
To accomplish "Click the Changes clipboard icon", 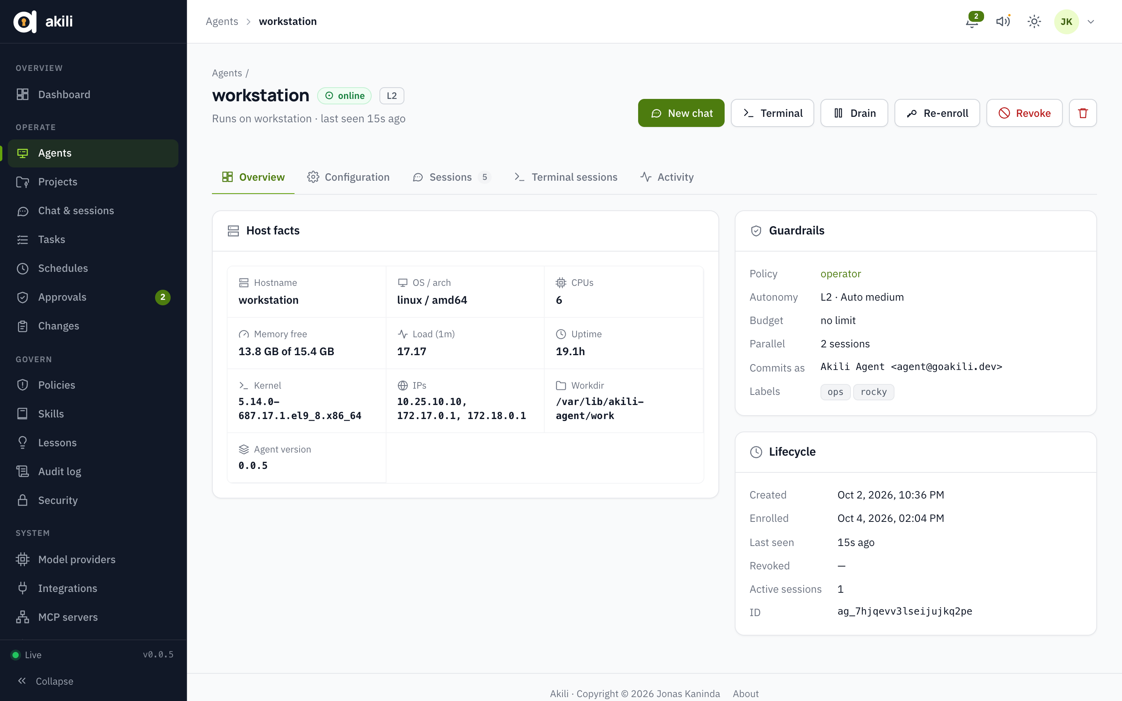I will point(22,326).
